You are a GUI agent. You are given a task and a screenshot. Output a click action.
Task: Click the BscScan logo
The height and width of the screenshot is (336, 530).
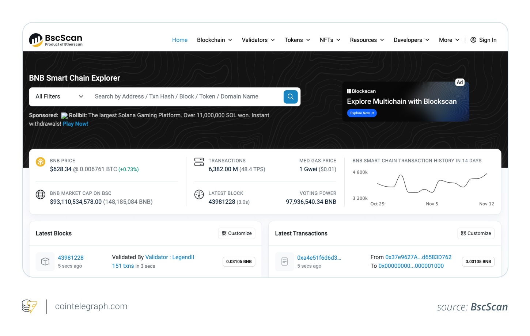coord(56,40)
